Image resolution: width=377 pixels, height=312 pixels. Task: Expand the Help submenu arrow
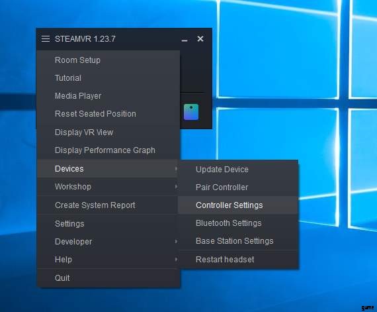pyautogui.click(x=176, y=259)
